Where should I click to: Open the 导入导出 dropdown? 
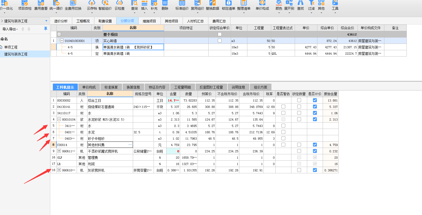click(x=10, y=29)
